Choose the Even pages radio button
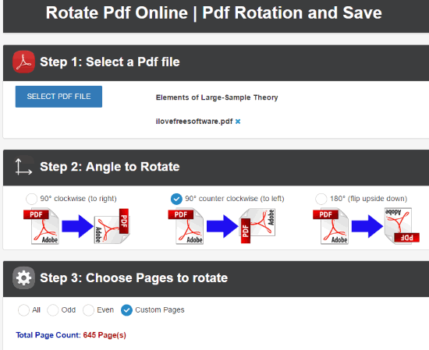Viewport: 429px width, 350px height. click(x=88, y=310)
